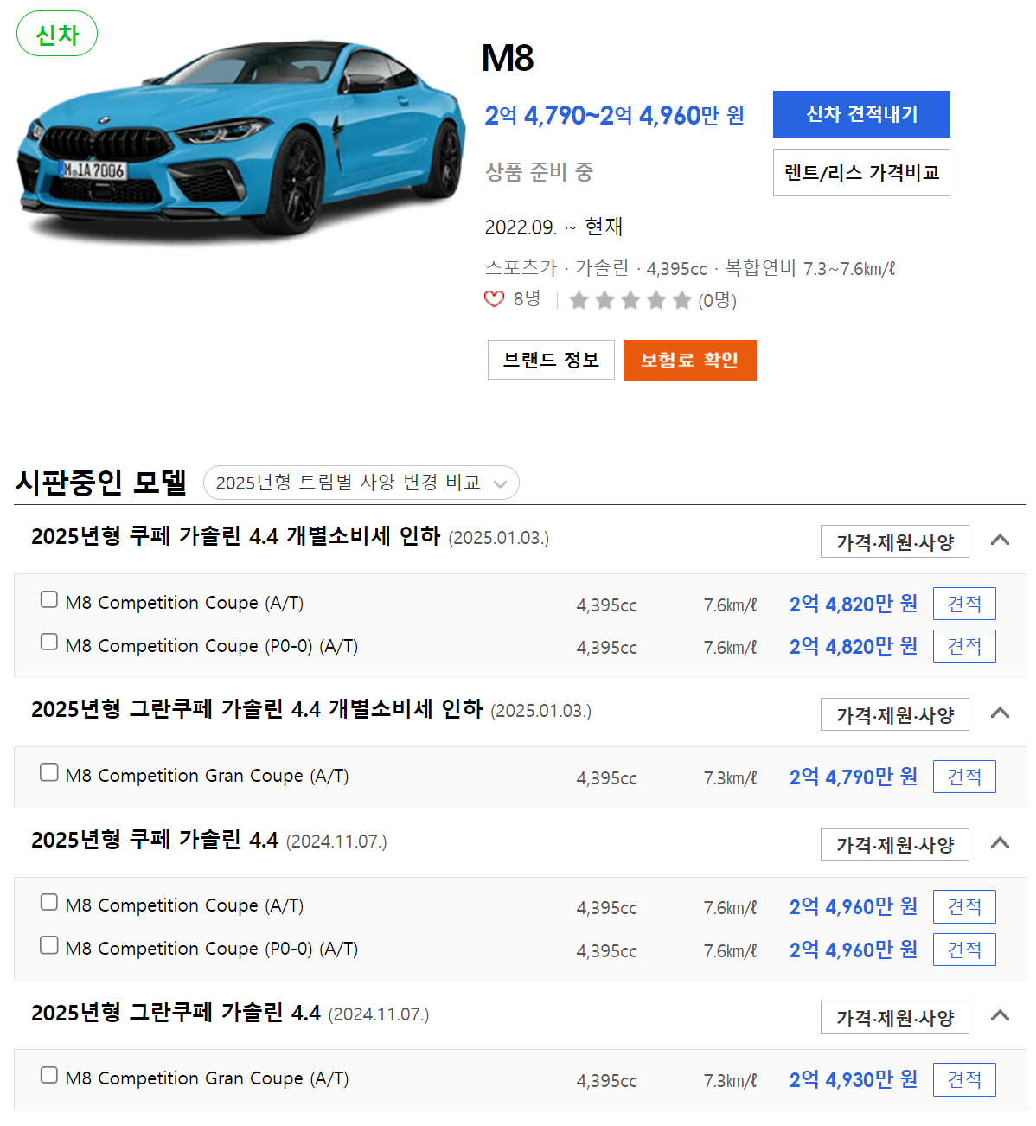
Task: Open 가격·제원·사양 for 쿠페 가솔린 4.4 (2024.11.07.)
Action: tap(895, 845)
